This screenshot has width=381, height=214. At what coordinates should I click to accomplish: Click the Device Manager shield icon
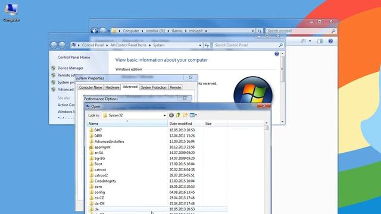pyautogui.click(x=54, y=68)
